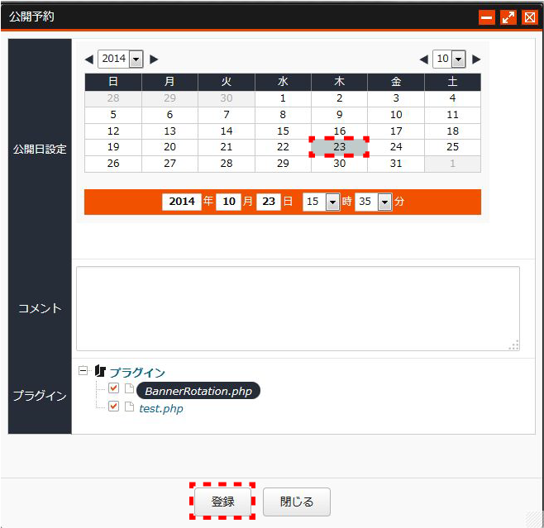Select greyed September 29 in the calendar
The height and width of the screenshot is (528, 544).
(x=169, y=98)
